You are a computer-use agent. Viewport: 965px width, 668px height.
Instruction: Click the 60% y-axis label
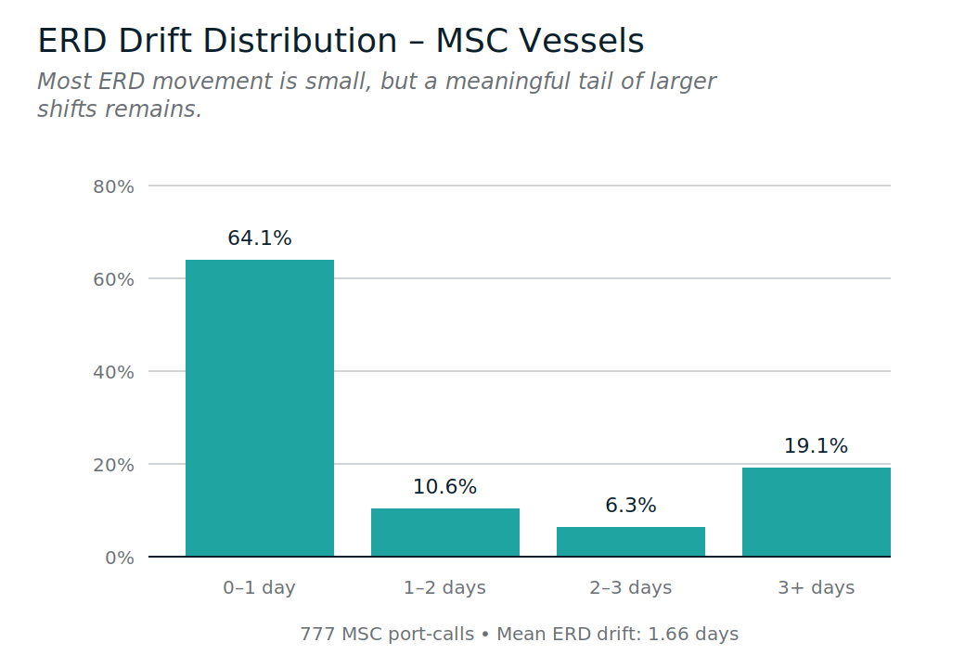click(114, 279)
